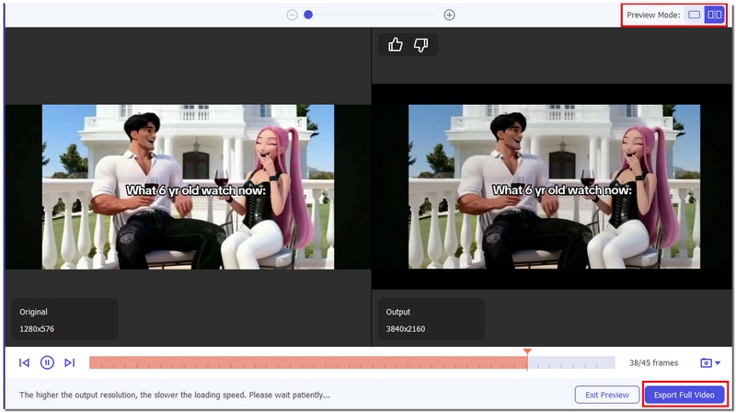
Task: Click the Output video preview pane
Action: coord(554,187)
